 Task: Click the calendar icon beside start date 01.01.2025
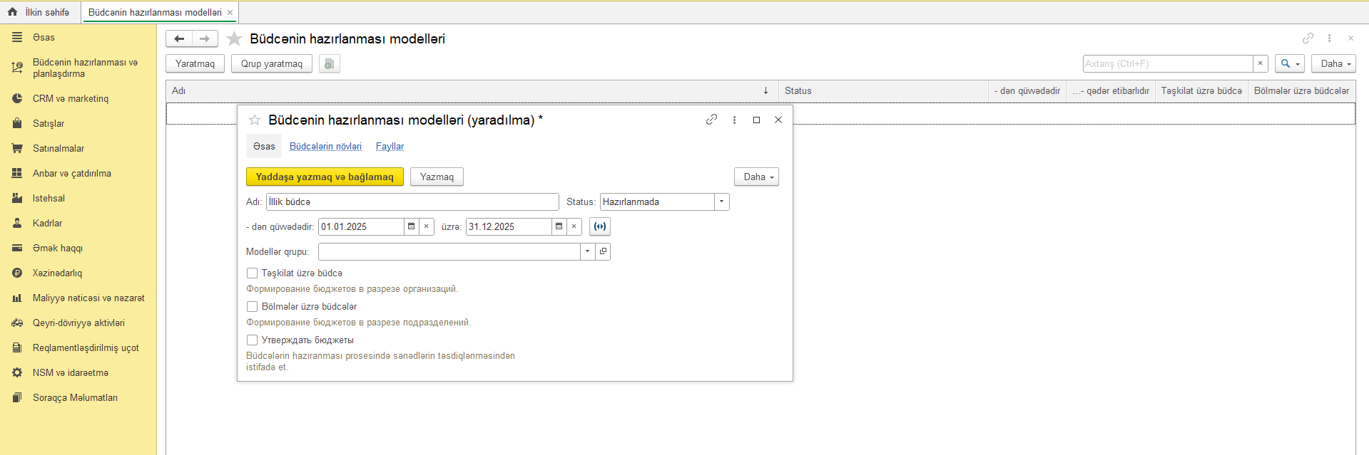(x=411, y=226)
